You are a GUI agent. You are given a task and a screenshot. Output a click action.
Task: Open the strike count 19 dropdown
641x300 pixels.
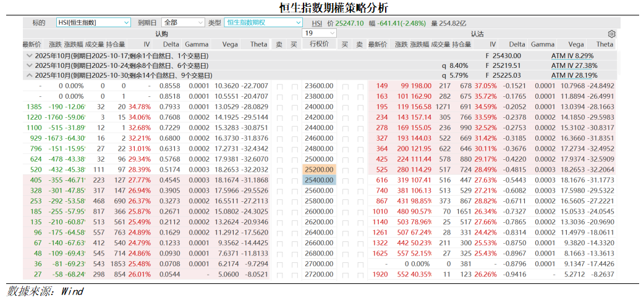320,33
